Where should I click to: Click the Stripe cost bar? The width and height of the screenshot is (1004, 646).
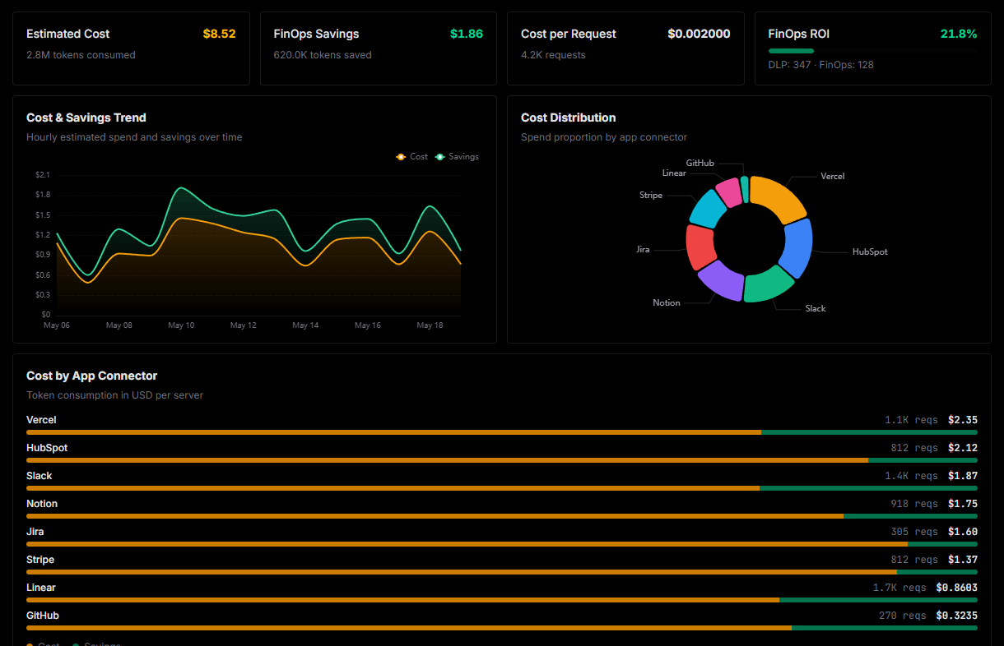click(502, 572)
